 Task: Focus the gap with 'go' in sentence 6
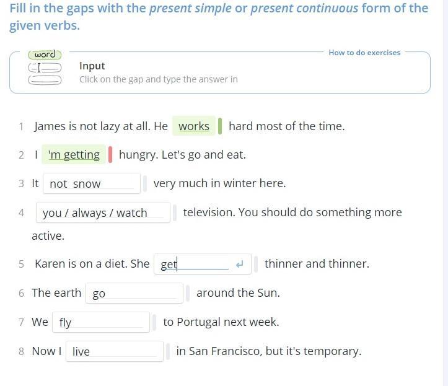(134, 293)
